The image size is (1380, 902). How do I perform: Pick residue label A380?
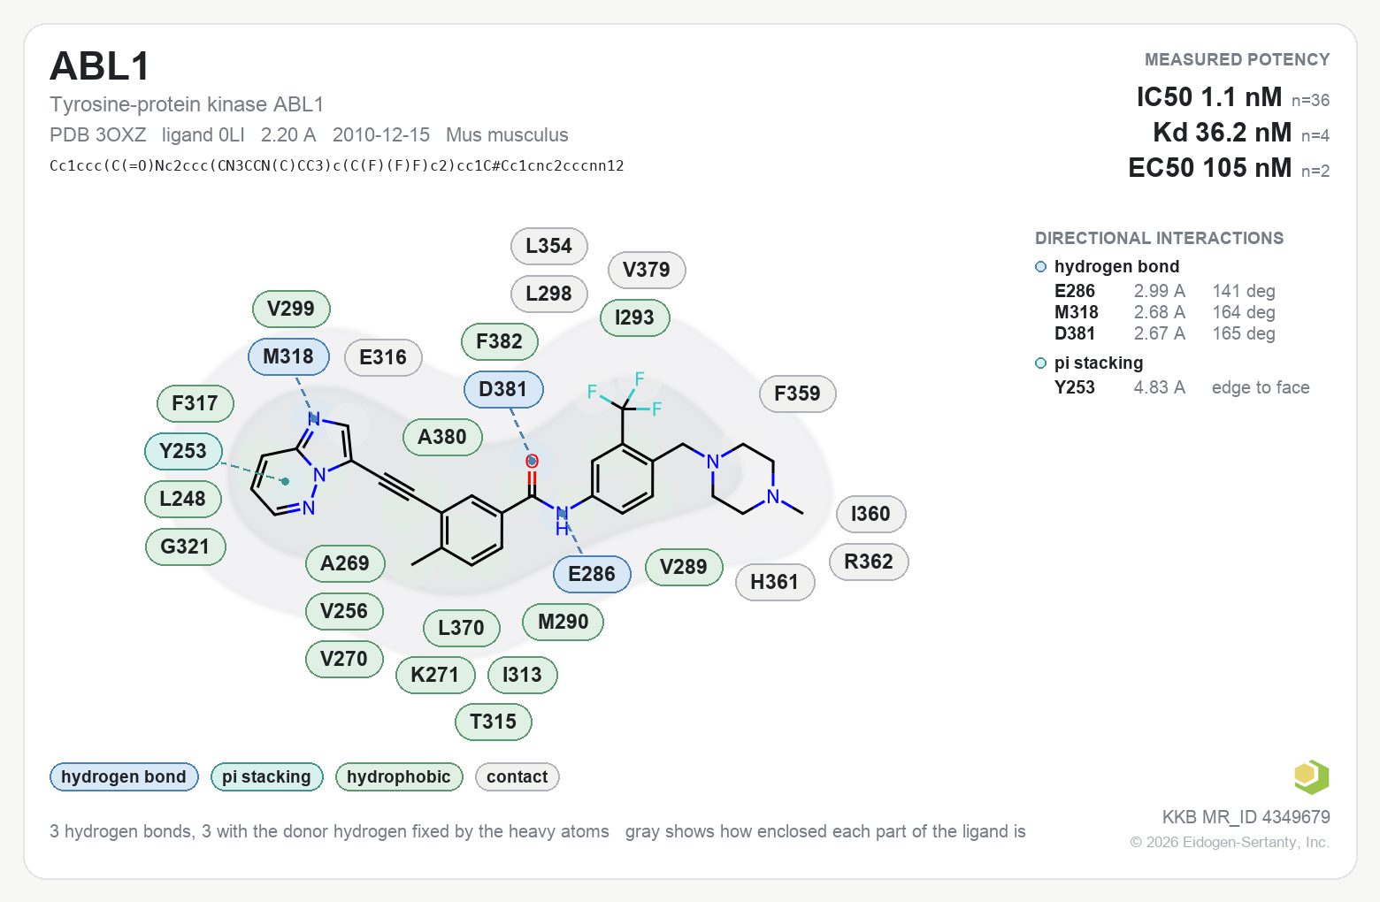pos(442,437)
